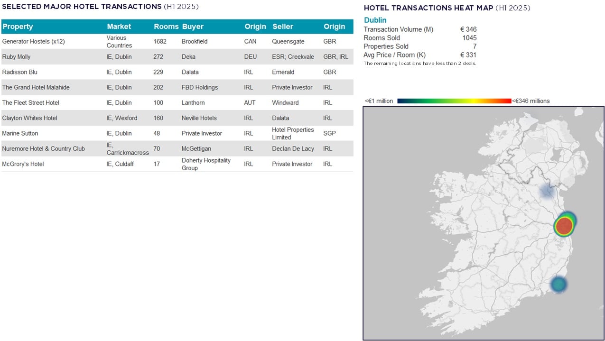605x341 pixels.
Task: Click The Grand Hotel Malahide entry
Action: point(36,87)
